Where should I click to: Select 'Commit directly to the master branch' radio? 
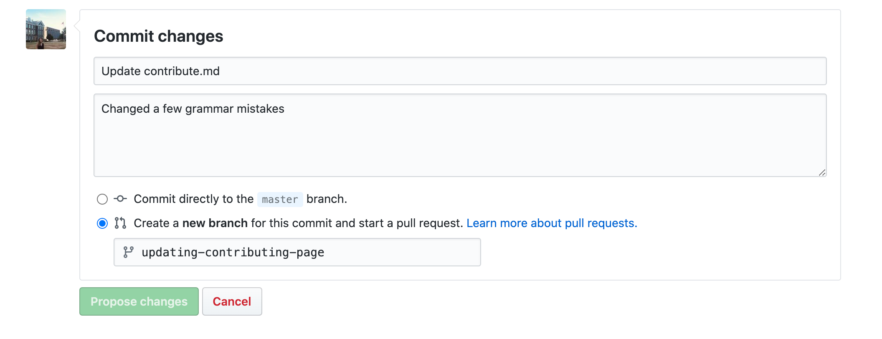click(102, 199)
